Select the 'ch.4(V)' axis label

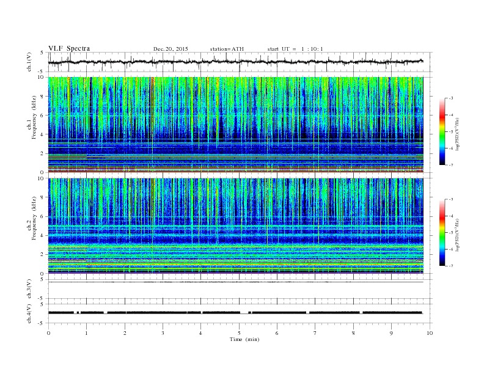(29, 313)
